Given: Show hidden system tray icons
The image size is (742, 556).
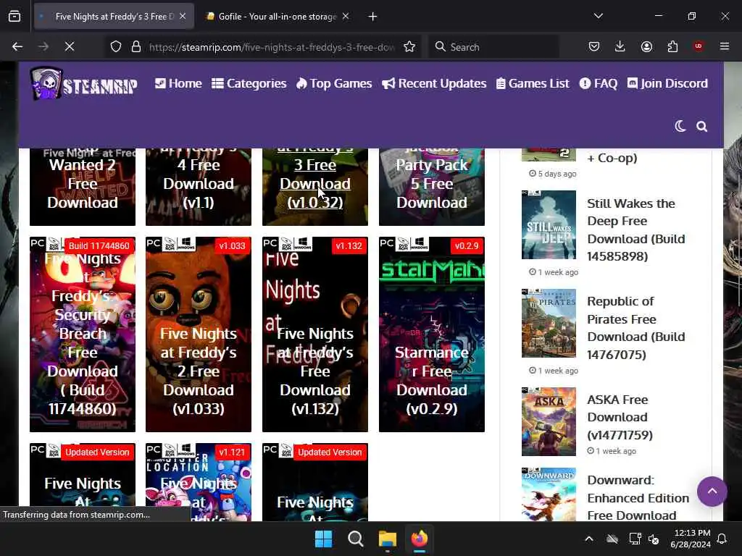Looking at the screenshot, I should point(589,539).
